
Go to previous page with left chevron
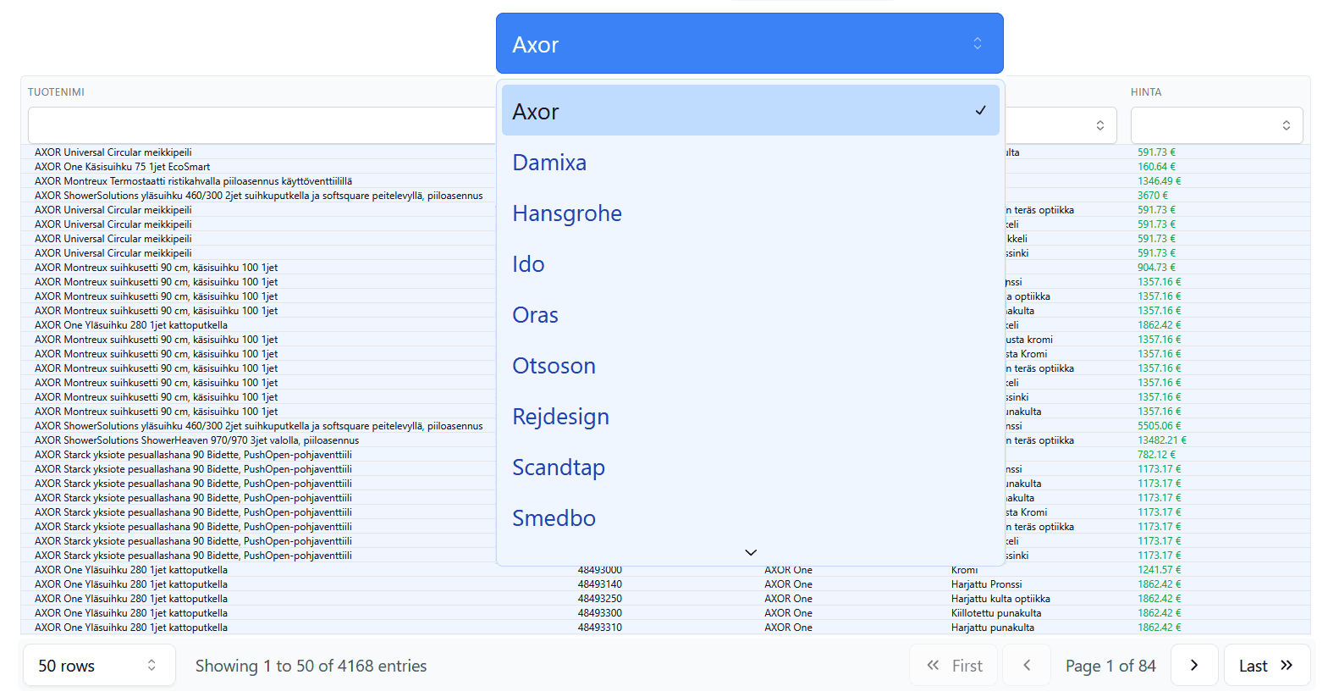[x=1026, y=666]
